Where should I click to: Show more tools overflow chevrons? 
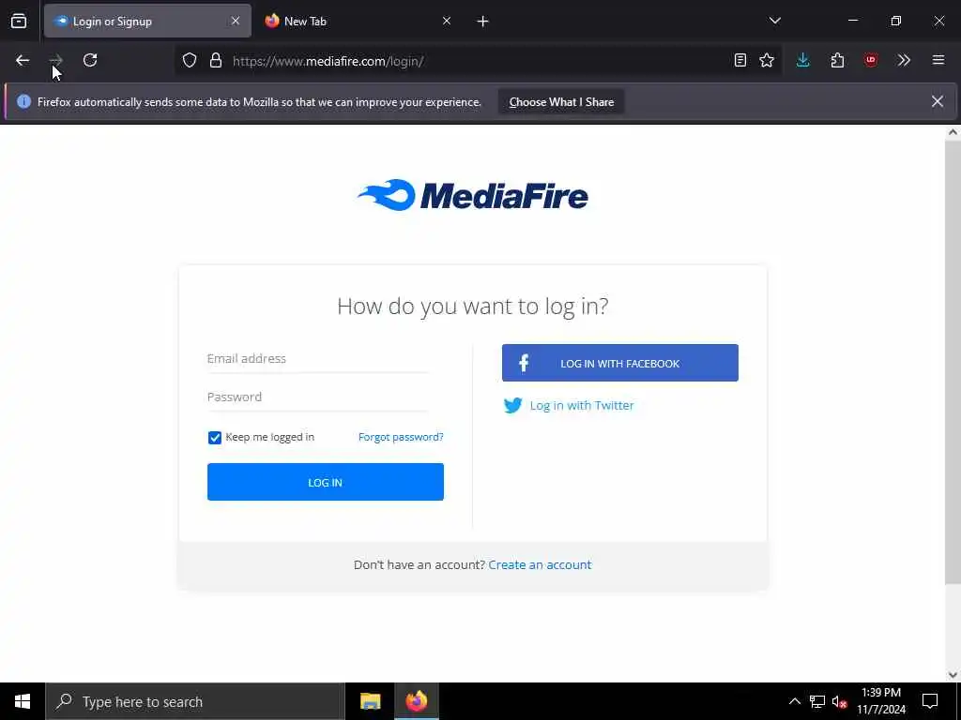[904, 60]
